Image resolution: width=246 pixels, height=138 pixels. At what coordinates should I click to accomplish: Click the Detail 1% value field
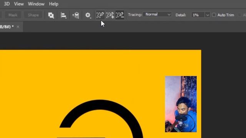coord(198,15)
